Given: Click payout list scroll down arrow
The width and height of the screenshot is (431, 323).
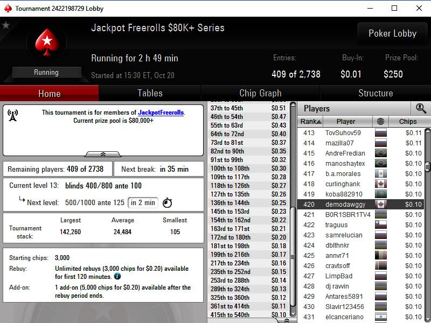Looking at the screenshot, I should pyautogui.click(x=293, y=314).
